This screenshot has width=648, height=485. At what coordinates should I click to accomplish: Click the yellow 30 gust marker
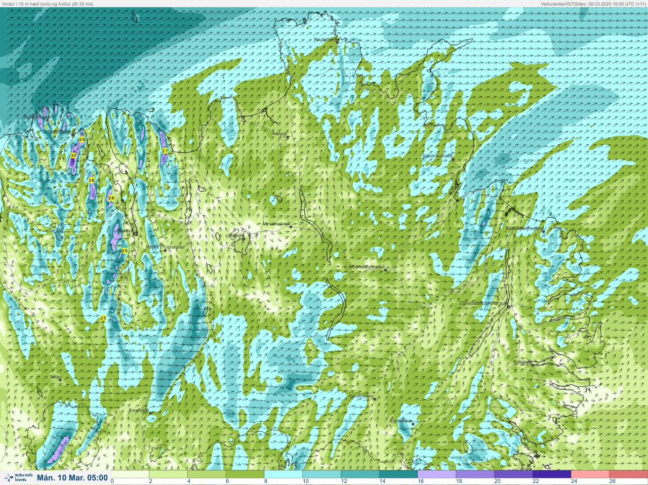(73, 155)
